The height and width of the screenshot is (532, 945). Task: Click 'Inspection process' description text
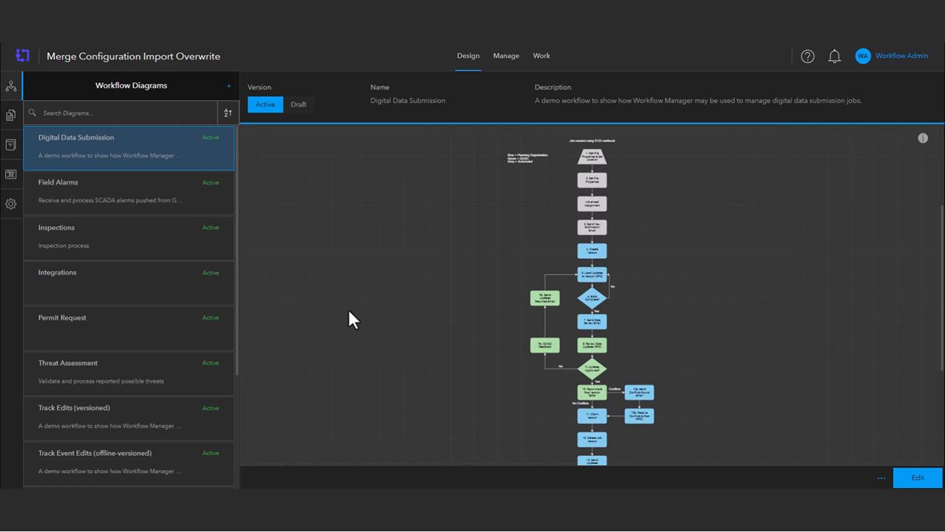(63, 246)
